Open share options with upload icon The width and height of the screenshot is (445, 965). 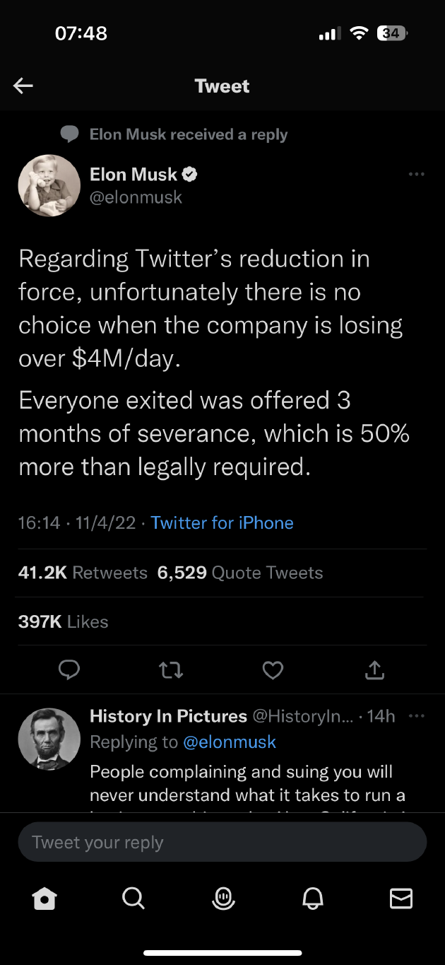point(374,669)
